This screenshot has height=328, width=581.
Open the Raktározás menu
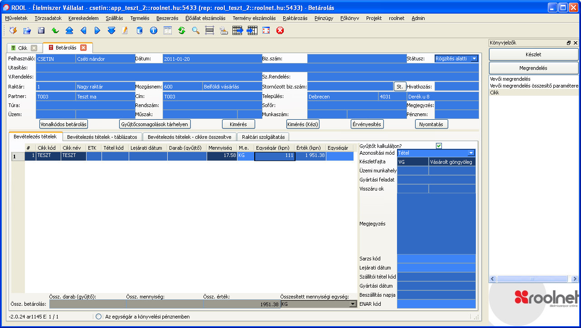coord(295,18)
